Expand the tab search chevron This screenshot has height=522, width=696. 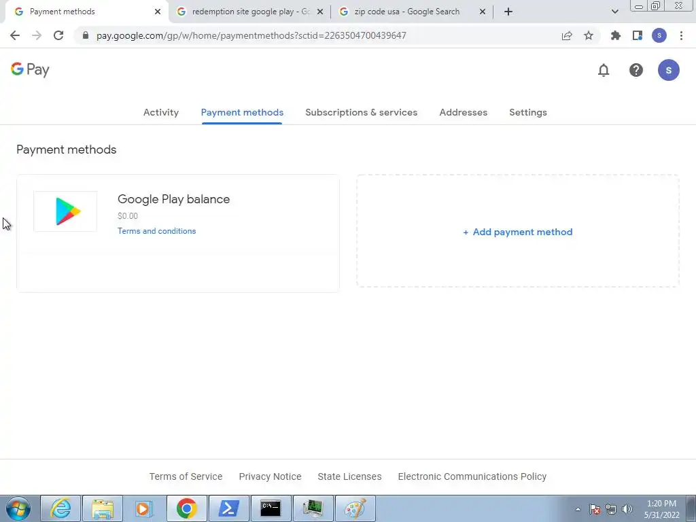(614, 12)
